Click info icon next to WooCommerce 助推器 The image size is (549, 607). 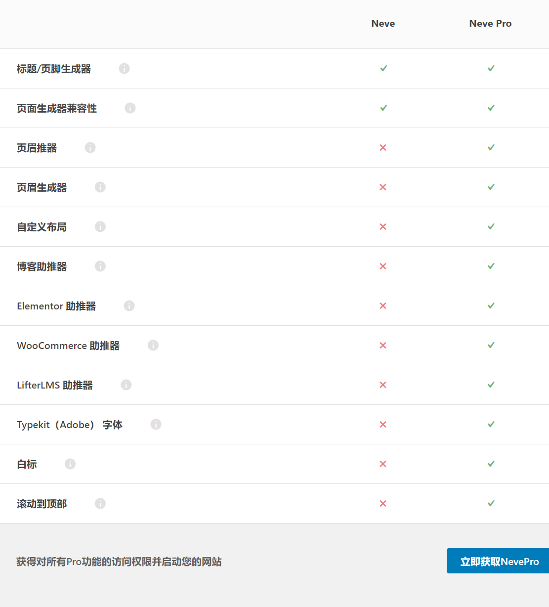coord(153,345)
